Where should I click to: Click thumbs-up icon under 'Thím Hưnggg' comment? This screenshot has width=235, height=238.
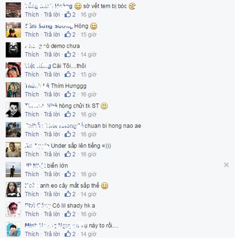tap(68, 94)
